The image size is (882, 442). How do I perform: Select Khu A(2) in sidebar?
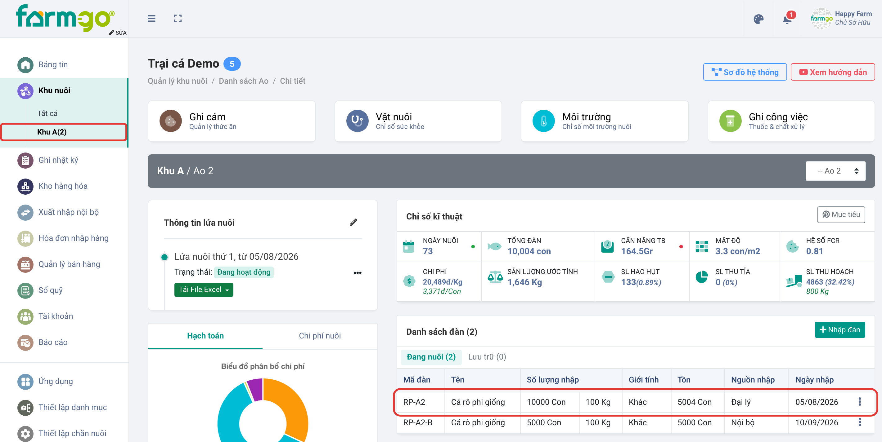pyautogui.click(x=64, y=132)
